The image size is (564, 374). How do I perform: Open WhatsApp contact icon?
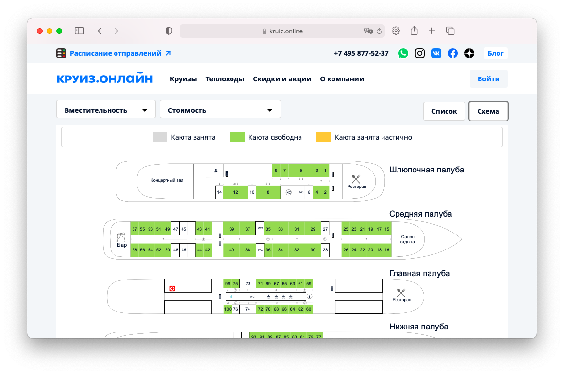tap(403, 53)
